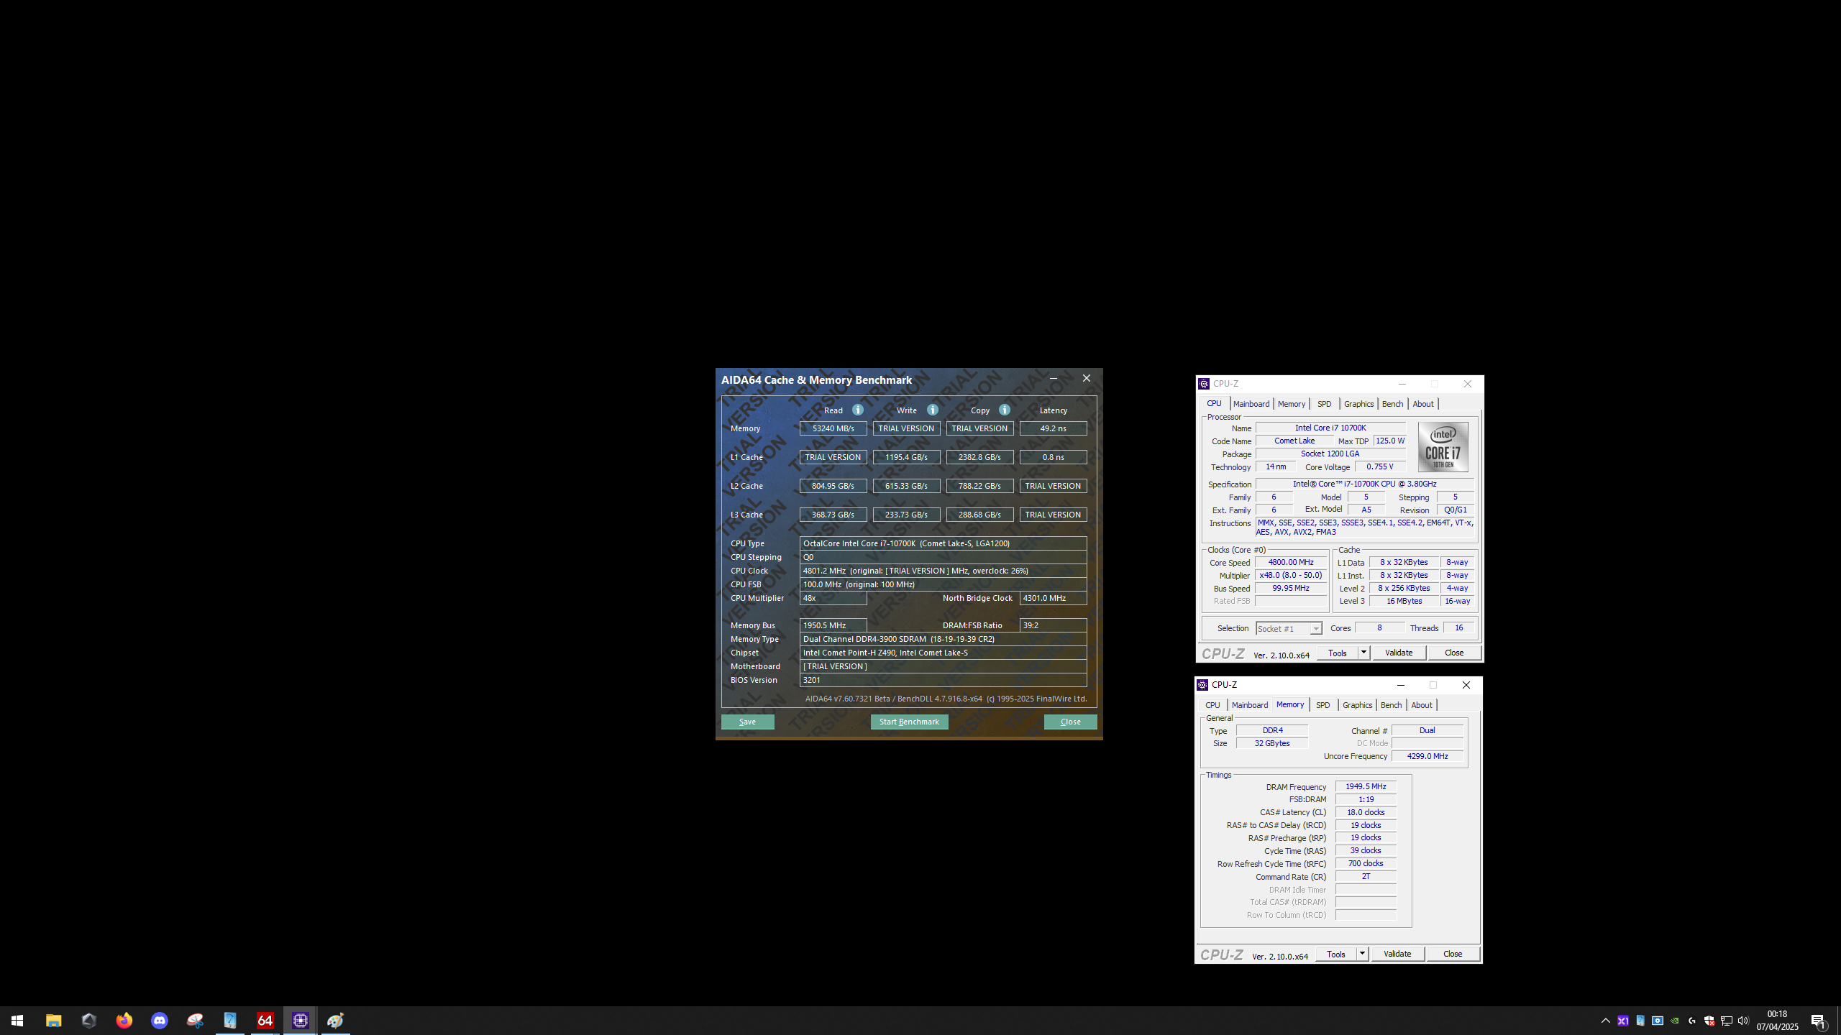This screenshot has height=1035, width=1841.
Task: Expand Tools dropdown arrow in lower CPU-Z
Action: tap(1362, 954)
